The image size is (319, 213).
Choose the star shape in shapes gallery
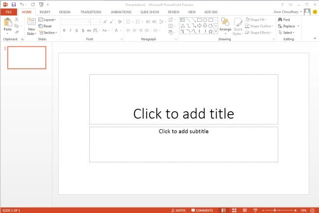[211, 31]
